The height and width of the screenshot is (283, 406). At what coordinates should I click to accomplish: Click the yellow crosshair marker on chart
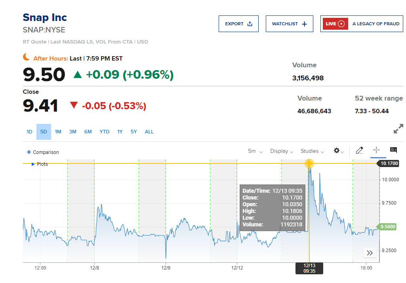pos(309,163)
